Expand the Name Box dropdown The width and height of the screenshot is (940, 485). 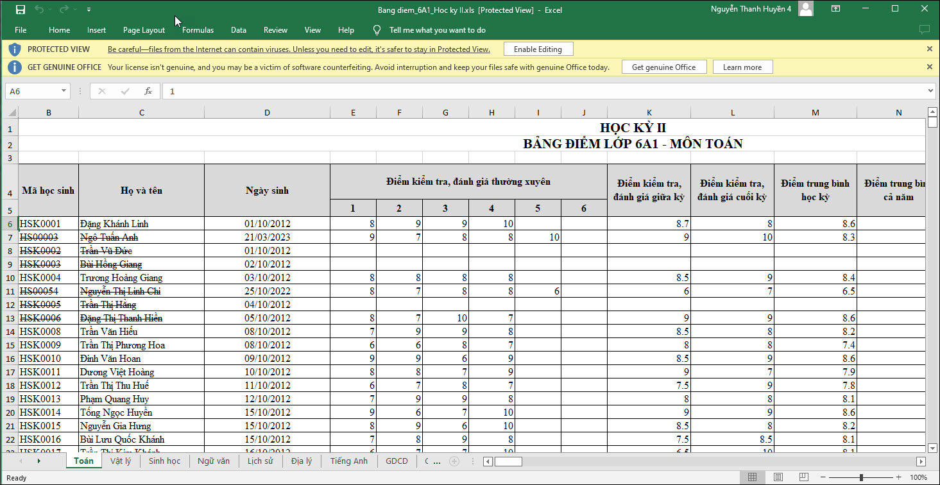tap(64, 91)
